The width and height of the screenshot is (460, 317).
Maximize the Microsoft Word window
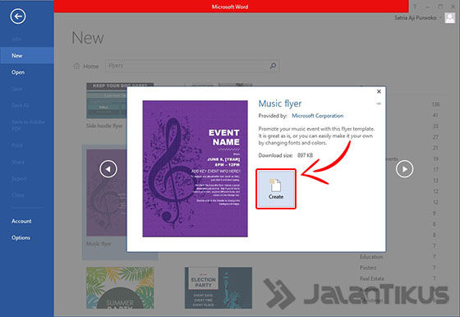point(440,7)
